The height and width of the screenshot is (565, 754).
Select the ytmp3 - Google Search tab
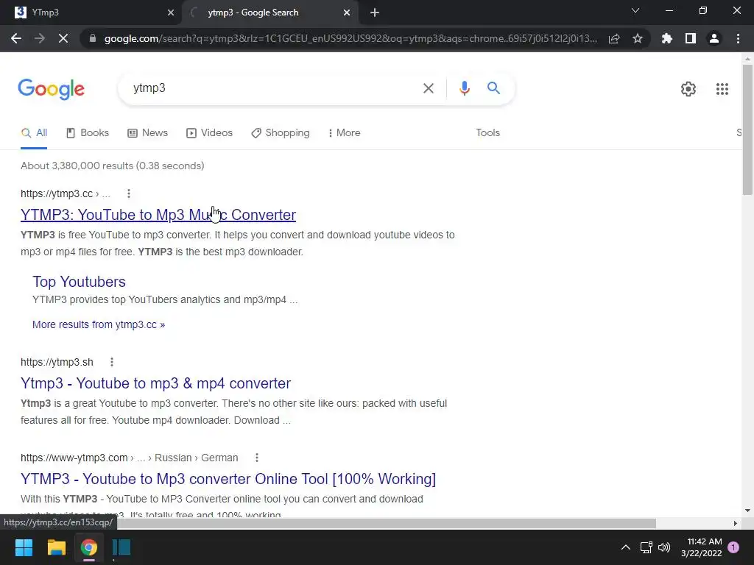[271, 13]
